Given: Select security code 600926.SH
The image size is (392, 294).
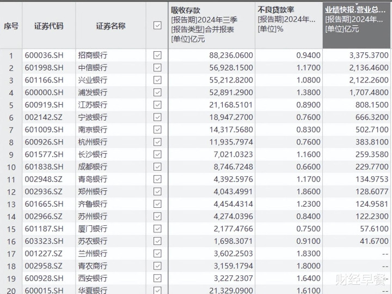Looking at the screenshot, I should click(44, 142).
